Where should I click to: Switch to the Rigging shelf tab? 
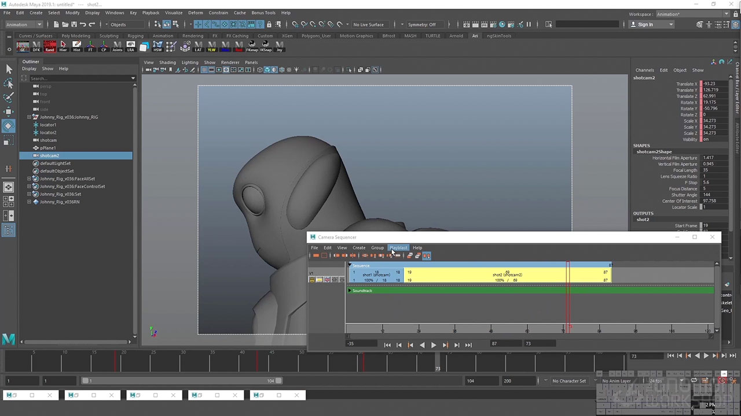pos(135,36)
